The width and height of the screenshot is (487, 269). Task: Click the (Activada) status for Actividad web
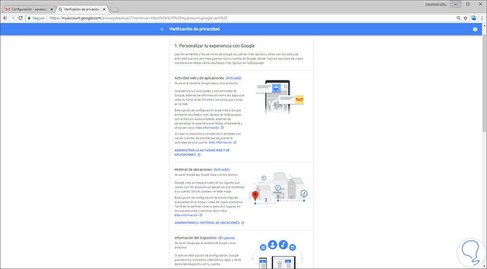[x=233, y=78]
